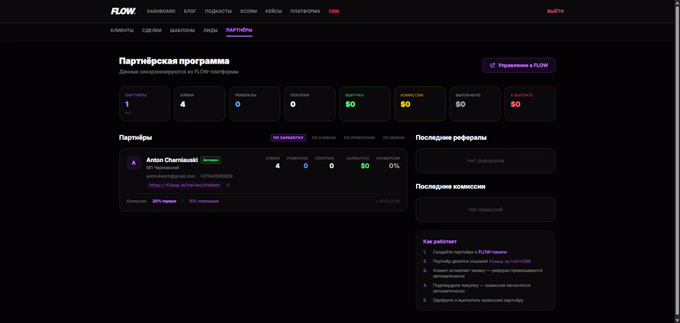The width and height of the screenshot is (680, 323).
Task: Open the FLOW-панели link in instructions
Action: (493, 252)
